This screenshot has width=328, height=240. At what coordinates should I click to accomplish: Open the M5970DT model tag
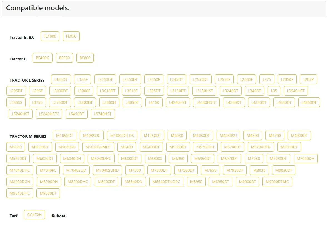18,159
